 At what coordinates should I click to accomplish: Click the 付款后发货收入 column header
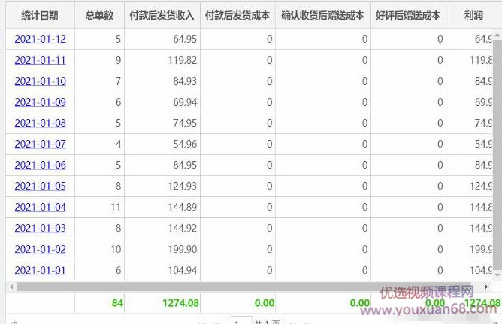coord(162,15)
